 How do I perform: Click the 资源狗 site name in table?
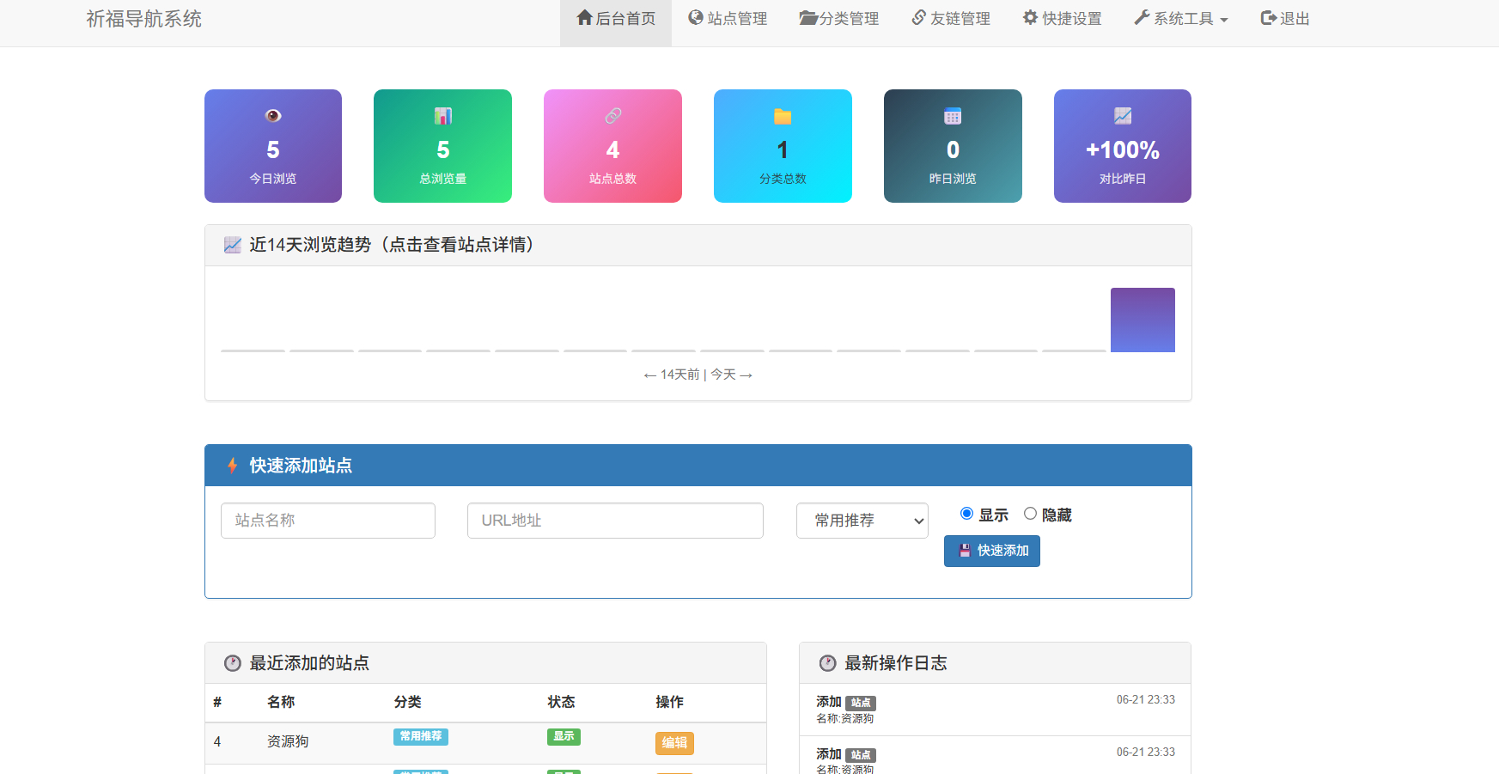288,741
